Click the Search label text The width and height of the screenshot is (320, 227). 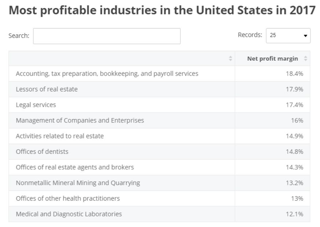[x=19, y=36]
